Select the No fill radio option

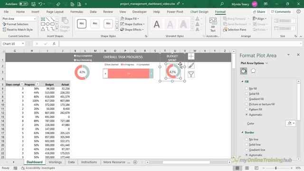[247, 88]
